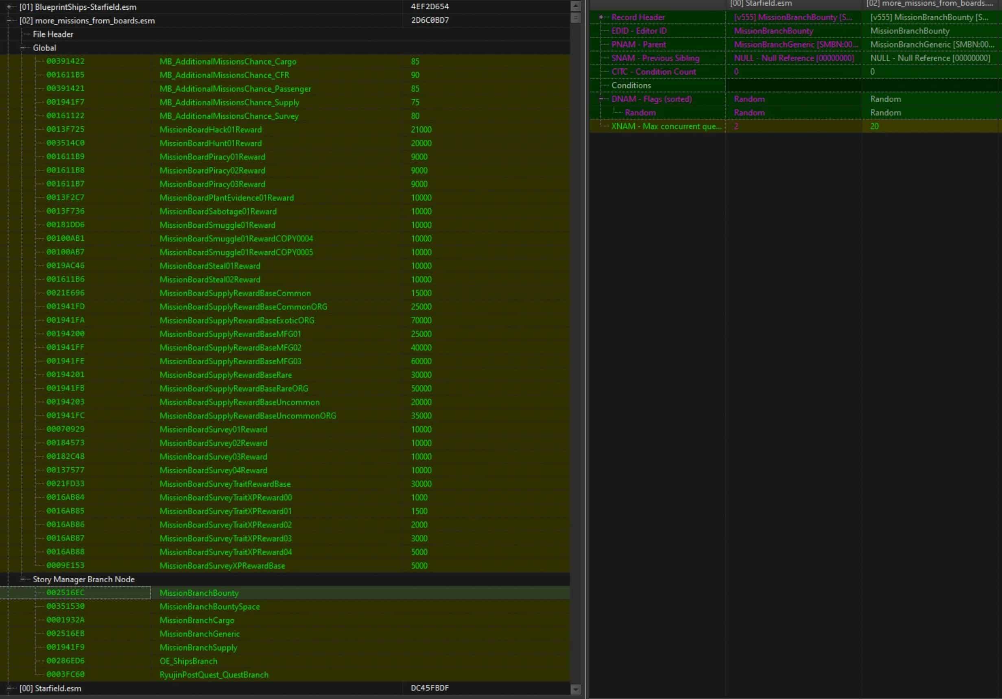Image resolution: width=1002 pixels, height=699 pixels.
Task: Open the OE_ShipsBranch record
Action: pyautogui.click(x=188, y=661)
